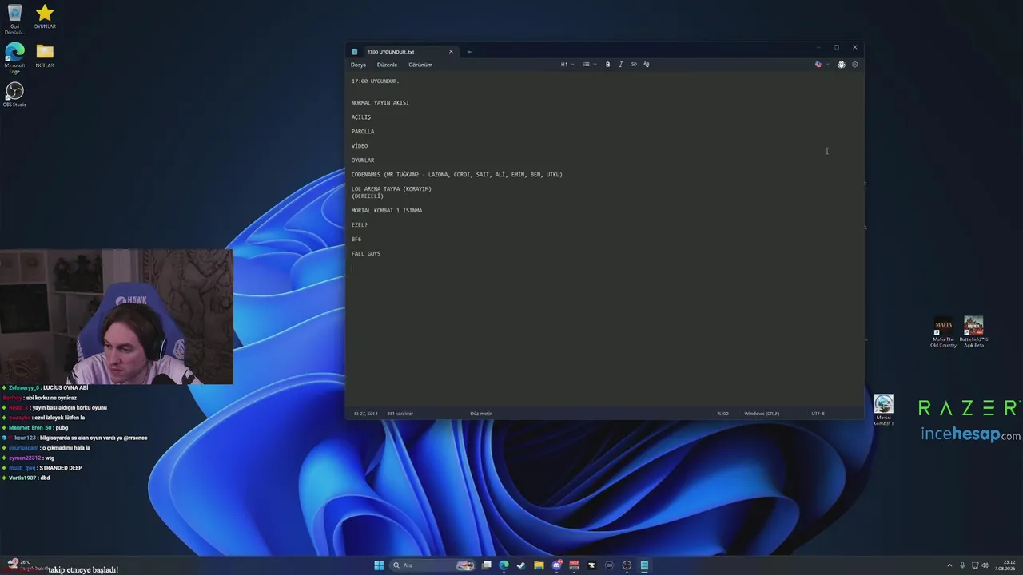Toggle bold formatting in Notepad

pyautogui.click(x=607, y=65)
